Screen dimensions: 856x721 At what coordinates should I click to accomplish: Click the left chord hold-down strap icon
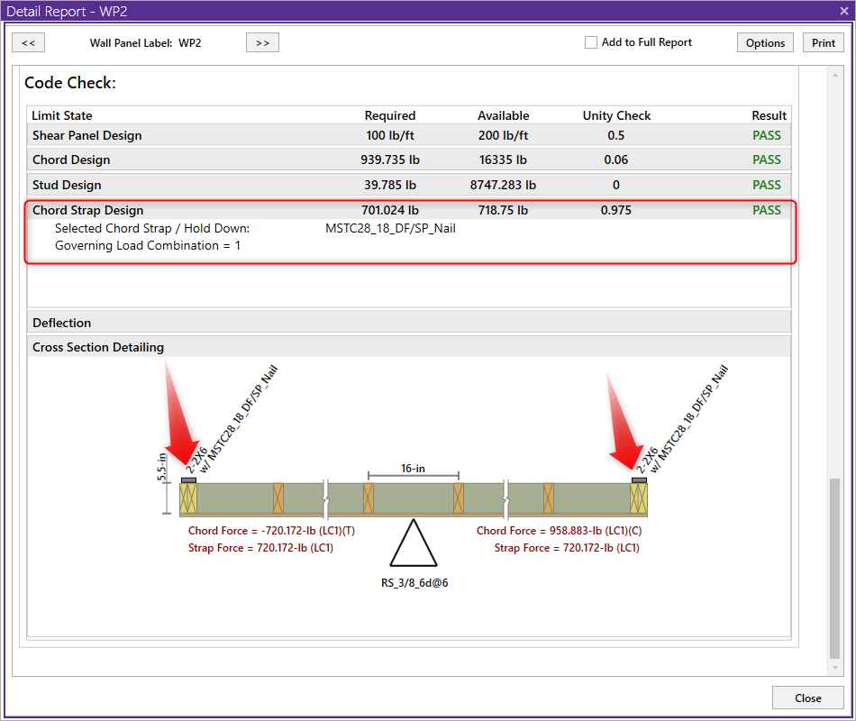[188, 479]
